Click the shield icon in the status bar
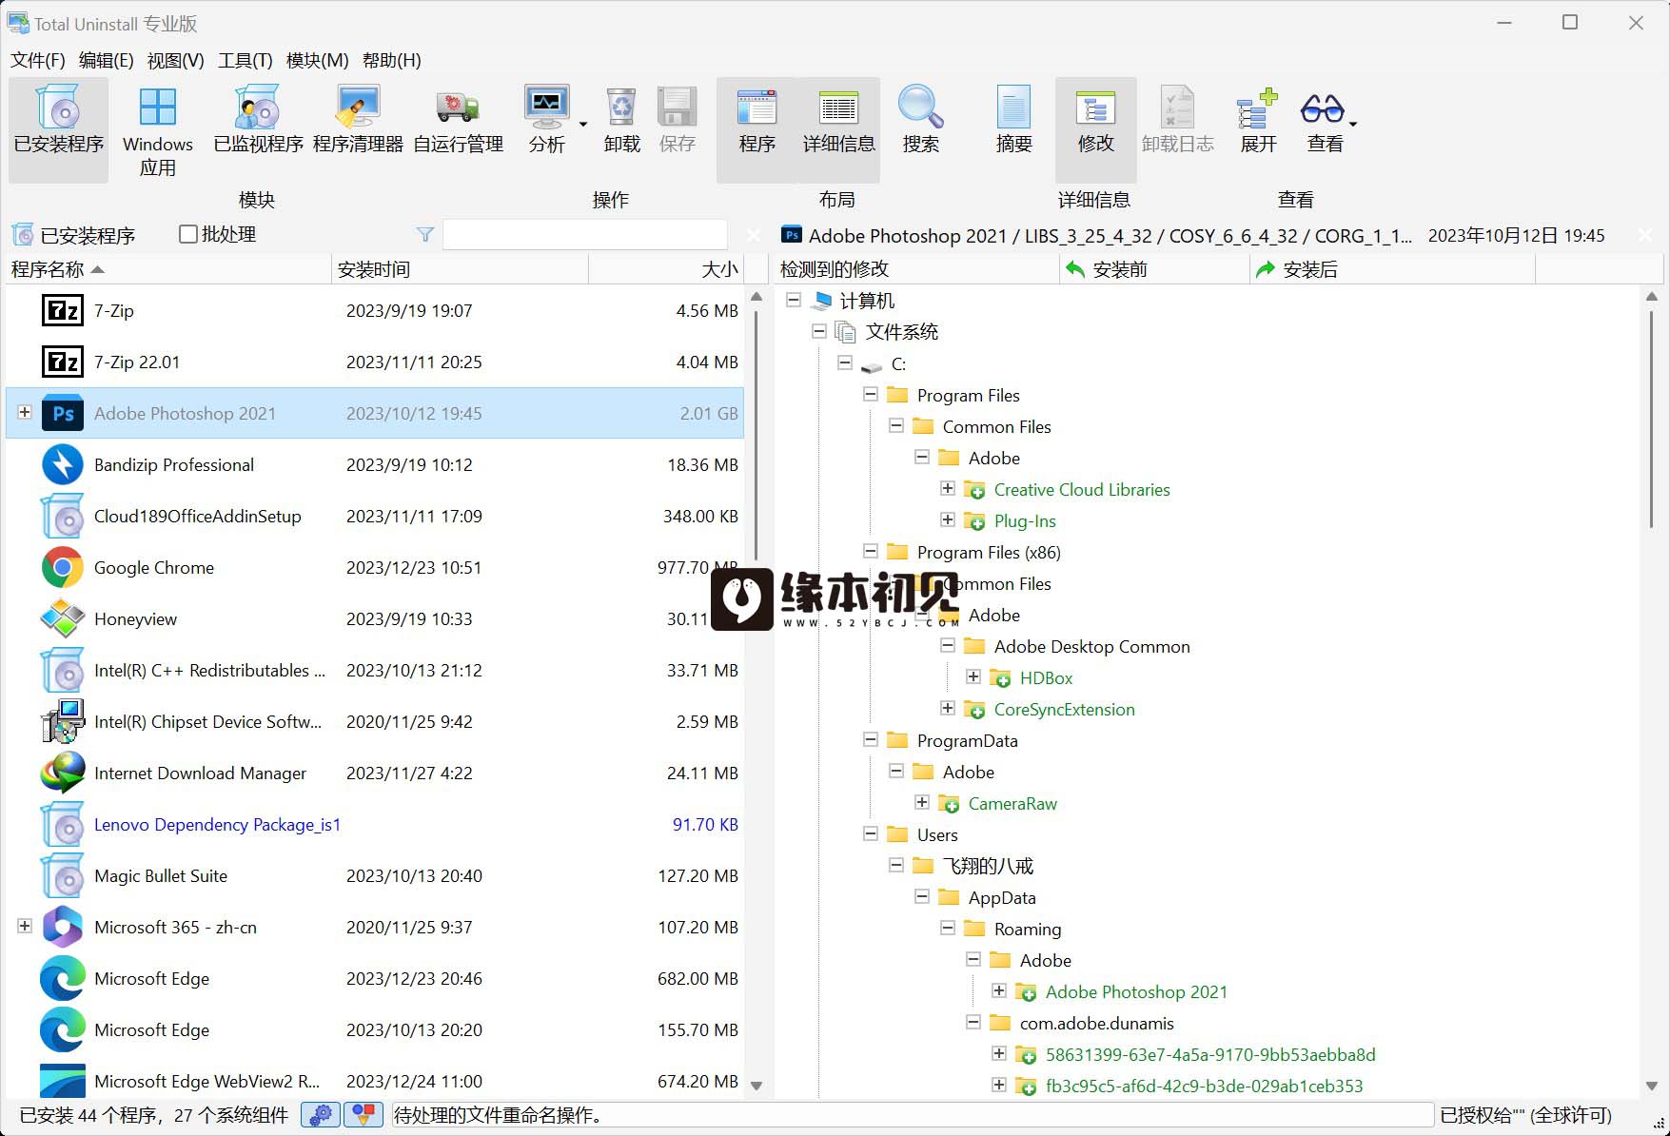 (363, 1114)
